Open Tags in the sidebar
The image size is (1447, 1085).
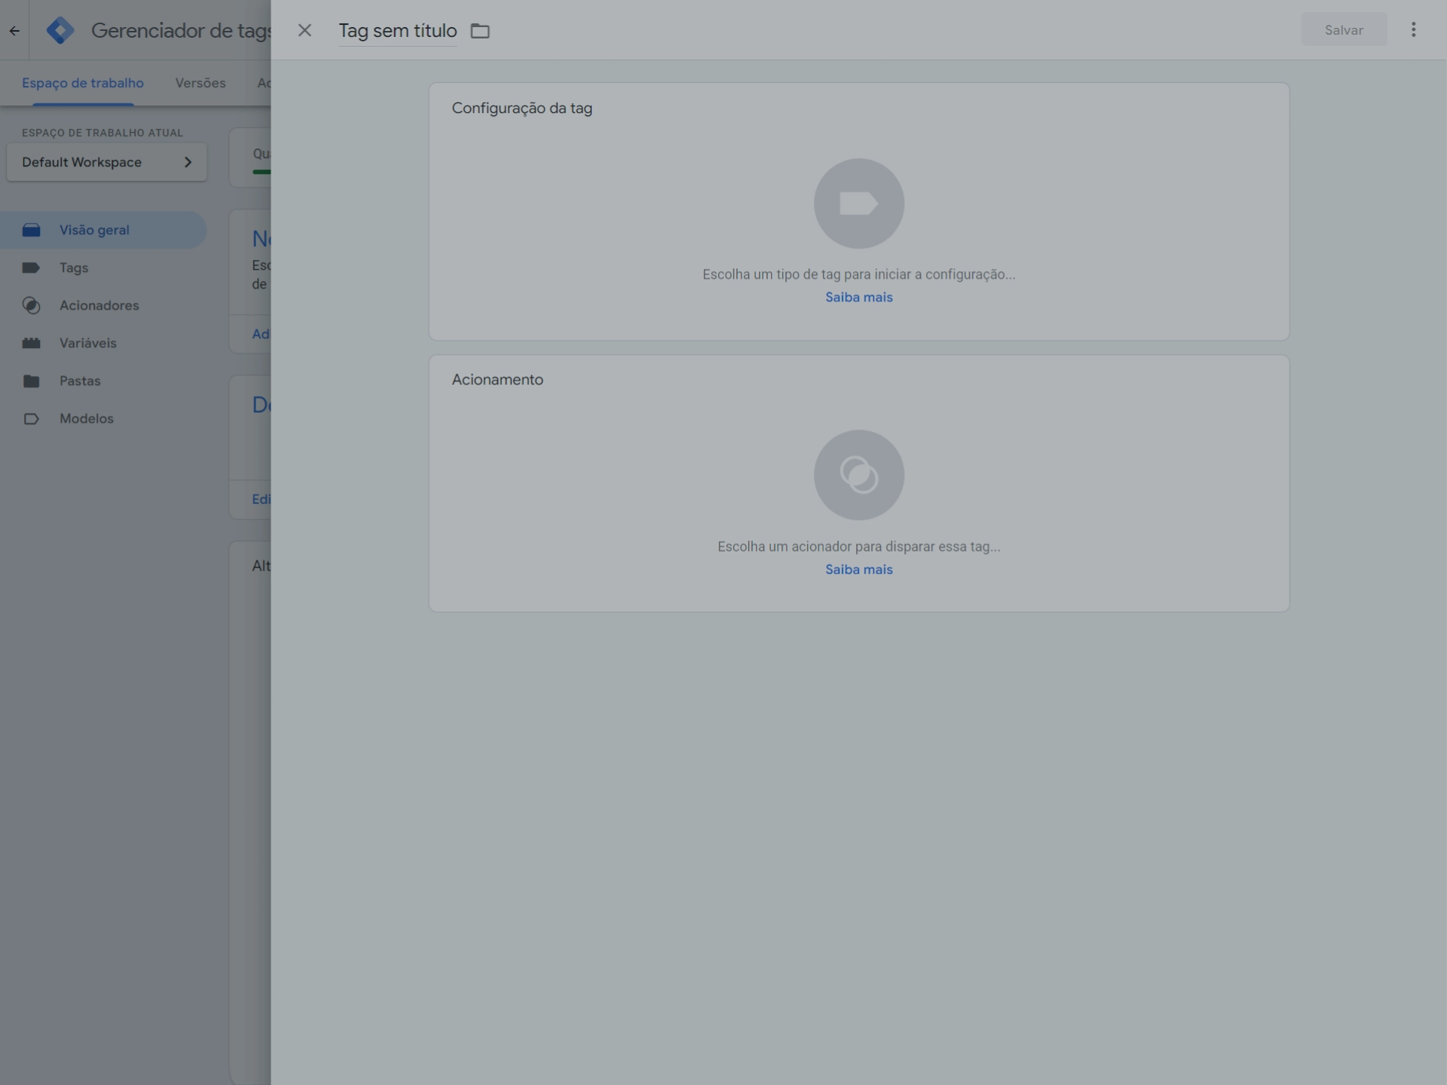tap(74, 267)
